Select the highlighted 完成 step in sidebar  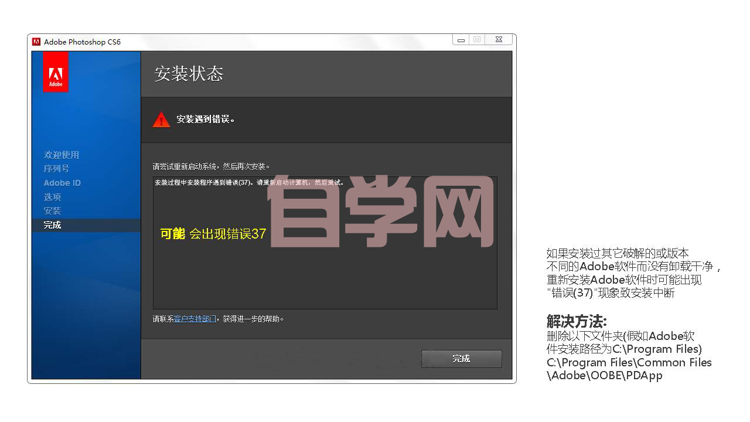[52, 225]
